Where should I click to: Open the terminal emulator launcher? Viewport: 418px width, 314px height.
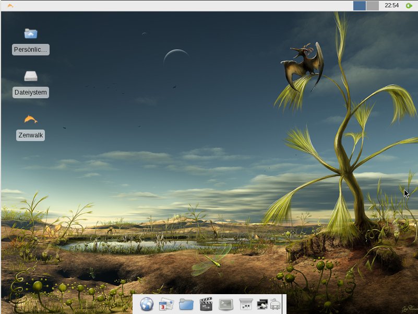pos(226,304)
